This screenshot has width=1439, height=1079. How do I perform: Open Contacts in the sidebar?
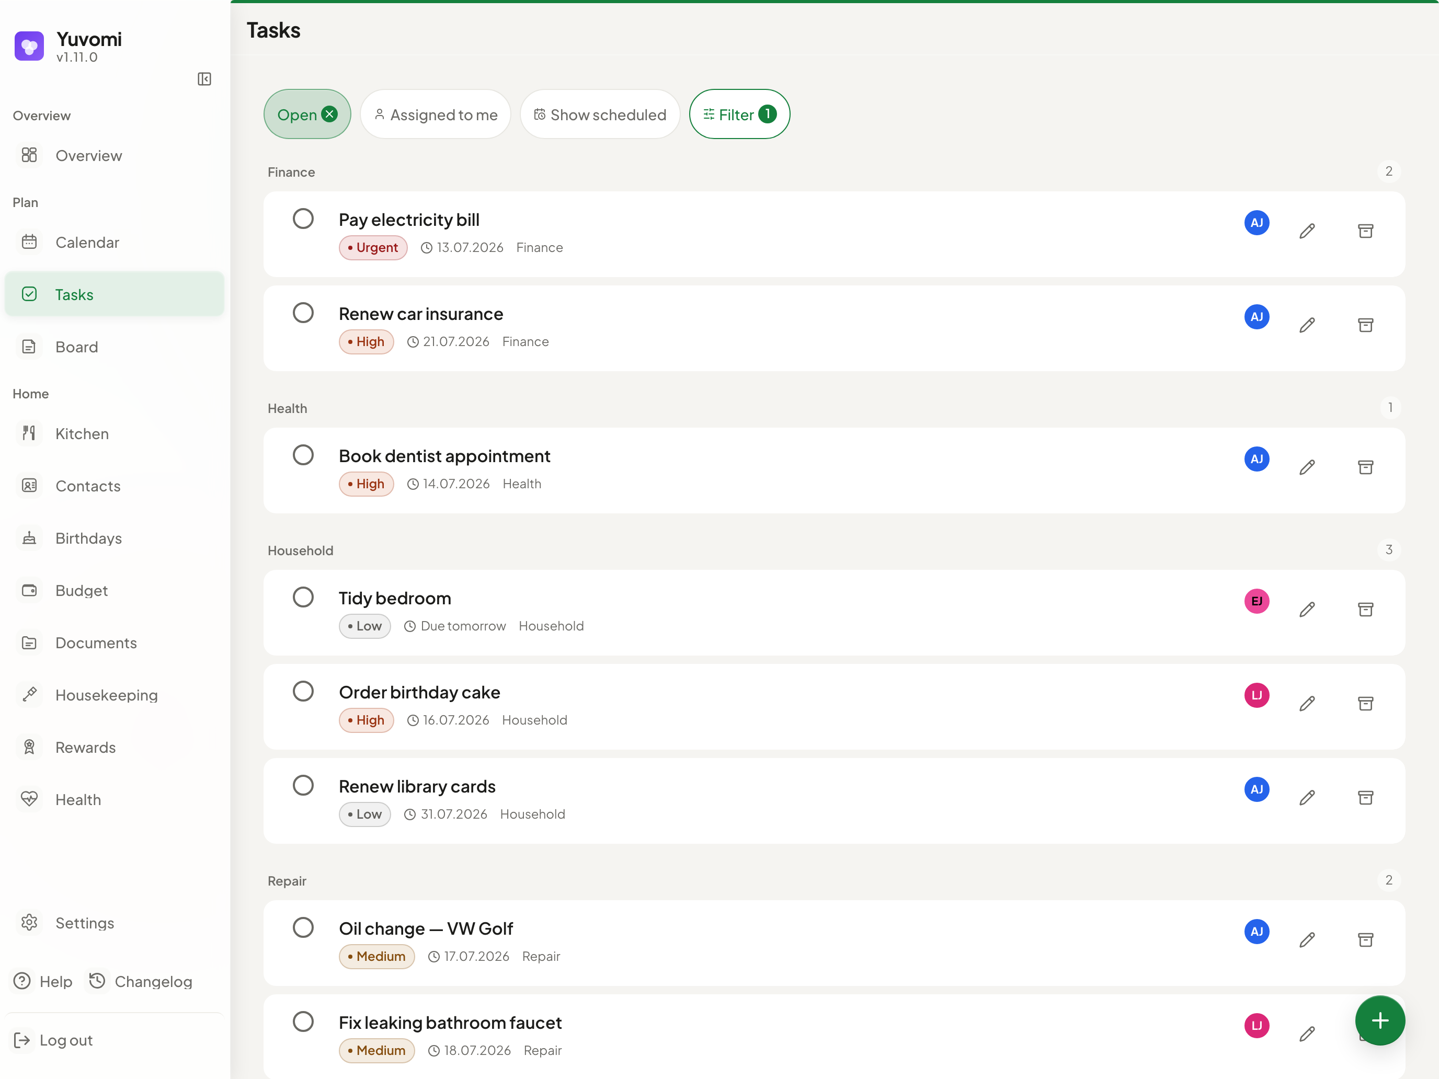click(115, 486)
